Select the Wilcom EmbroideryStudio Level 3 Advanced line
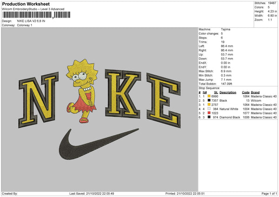Image resolution: width=279 pixels, height=197 pixels. tap(33, 9)
